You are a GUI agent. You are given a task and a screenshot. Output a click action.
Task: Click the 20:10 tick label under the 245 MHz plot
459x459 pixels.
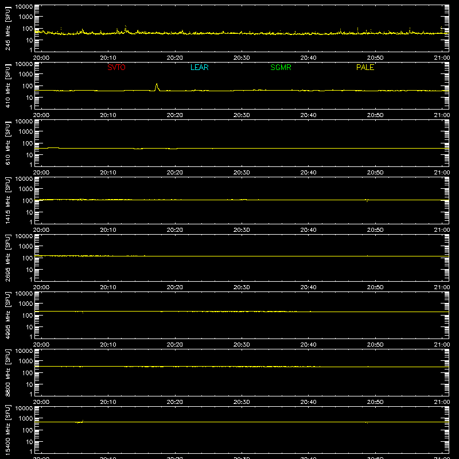click(x=108, y=58)
